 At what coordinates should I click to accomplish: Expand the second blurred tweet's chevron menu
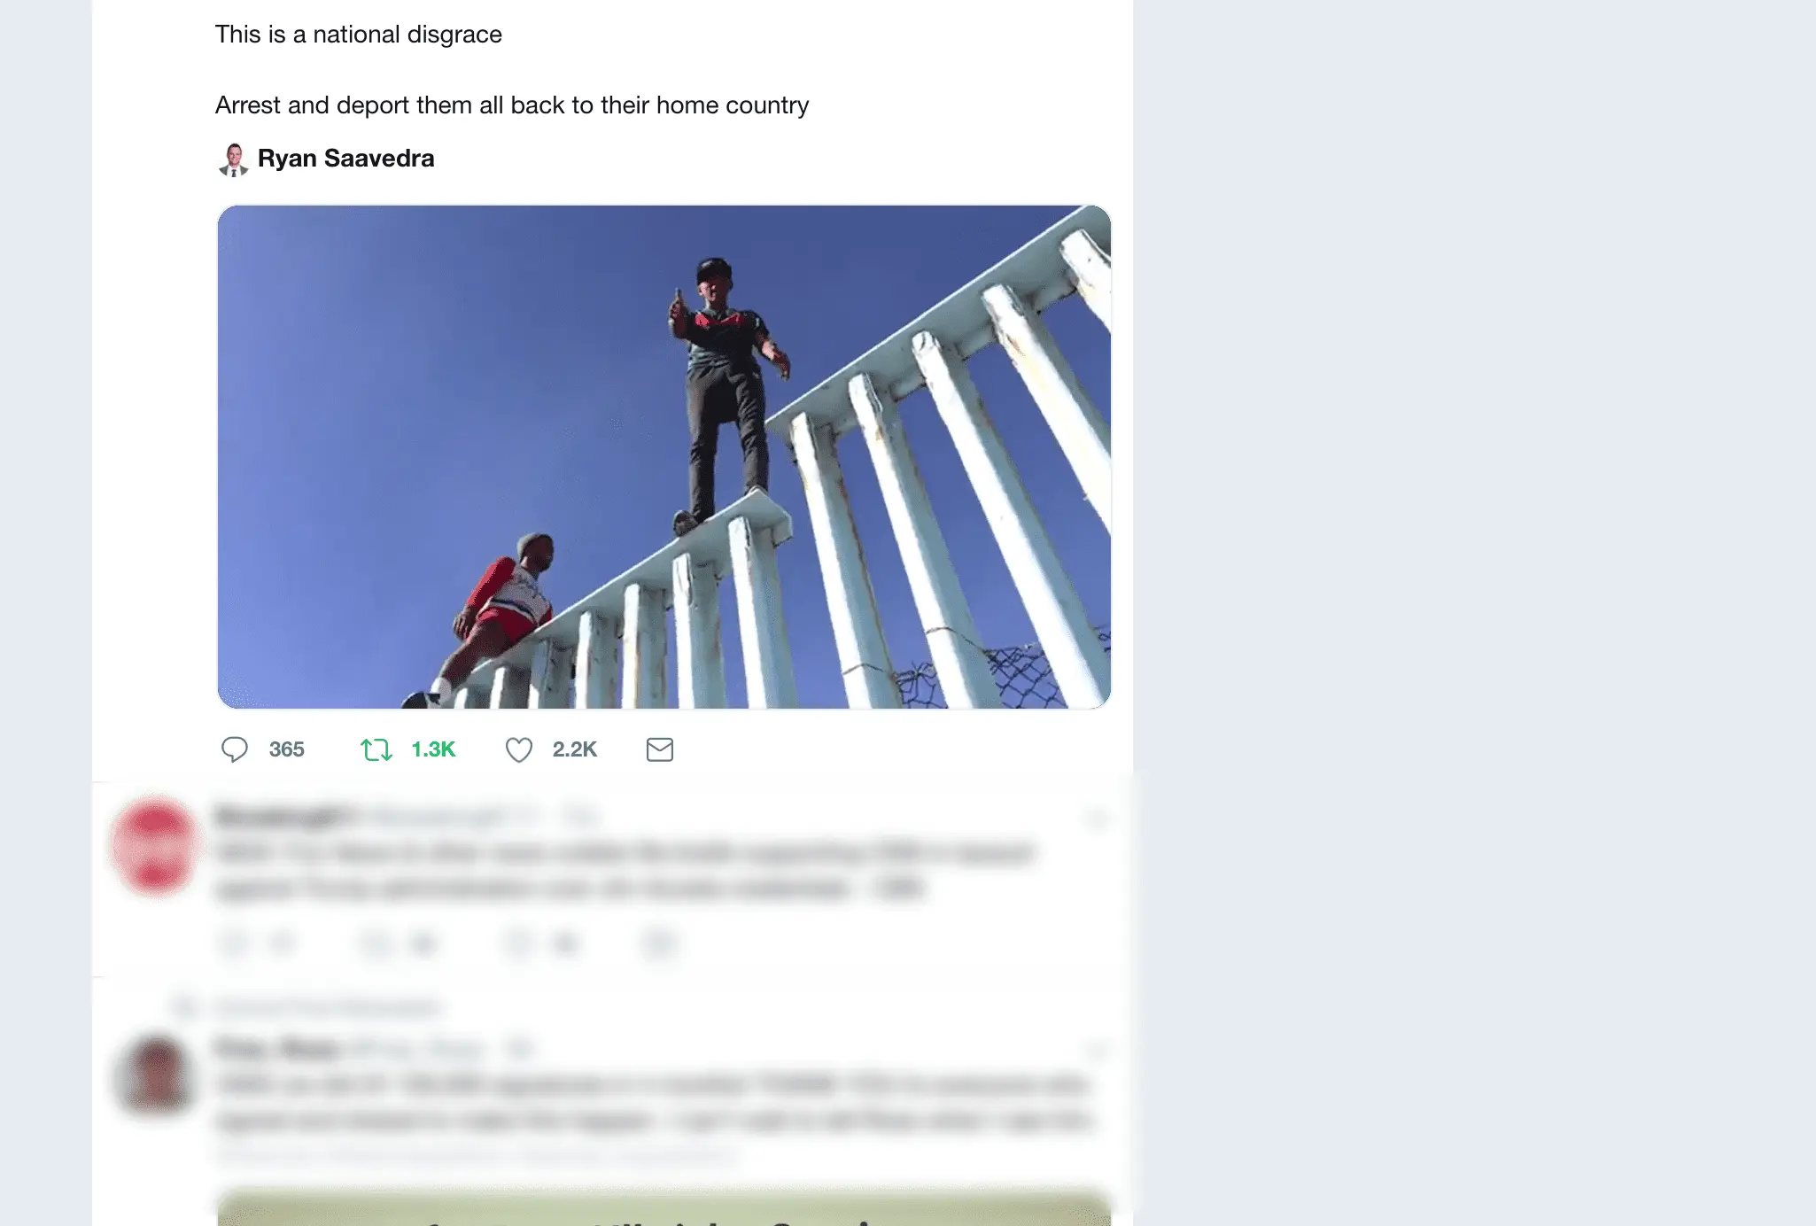point(1097,1051)
